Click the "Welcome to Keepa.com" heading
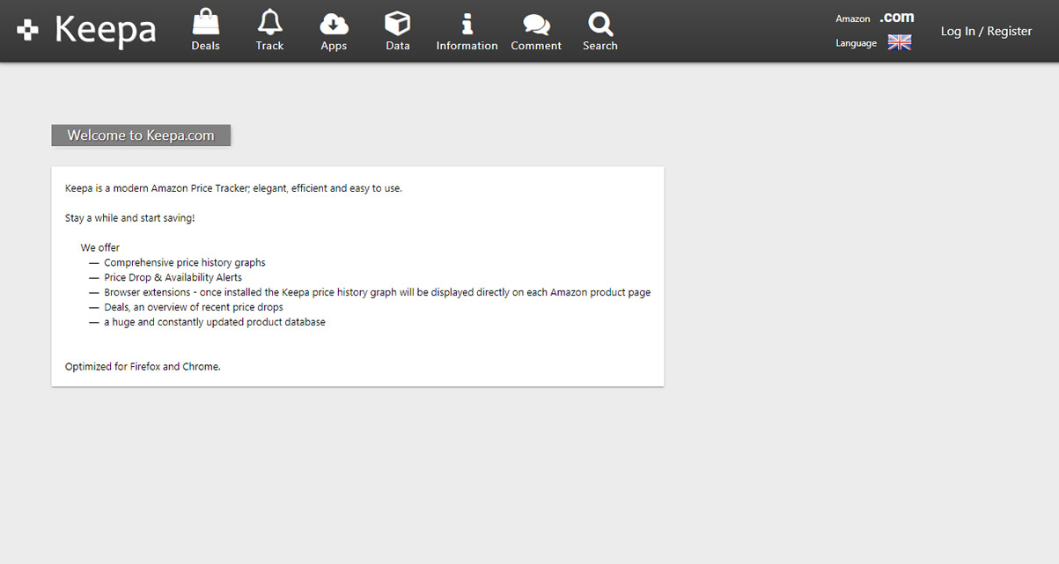1059x564 pixels. tap(141, 136)
